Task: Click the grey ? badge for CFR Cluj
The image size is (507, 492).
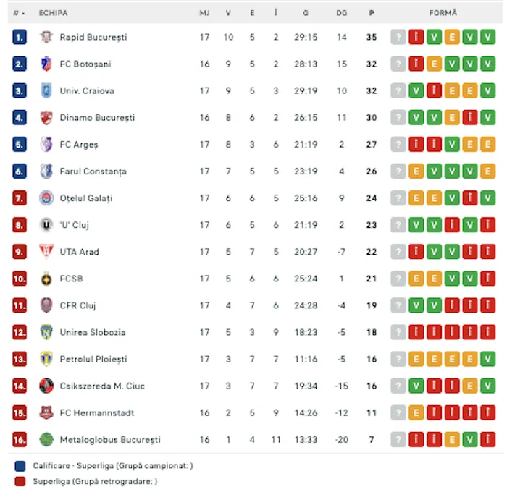Action: click(x=398, y=305)
